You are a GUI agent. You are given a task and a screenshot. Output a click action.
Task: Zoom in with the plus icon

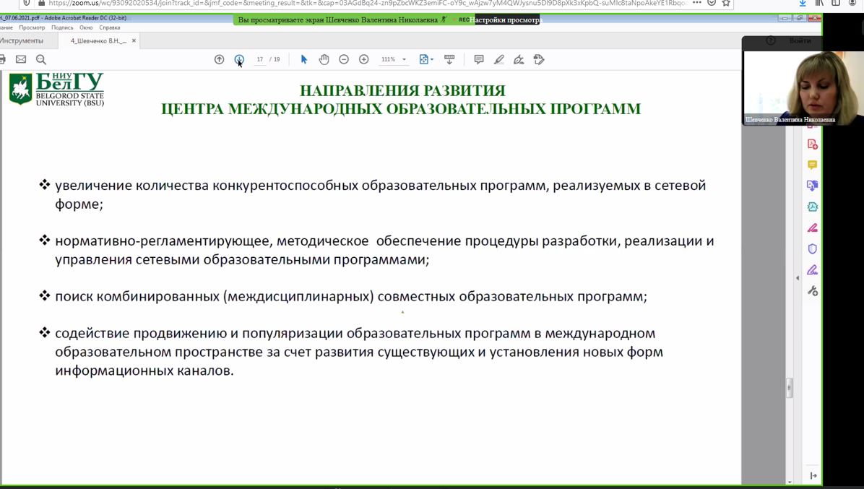tap(364, 59)
